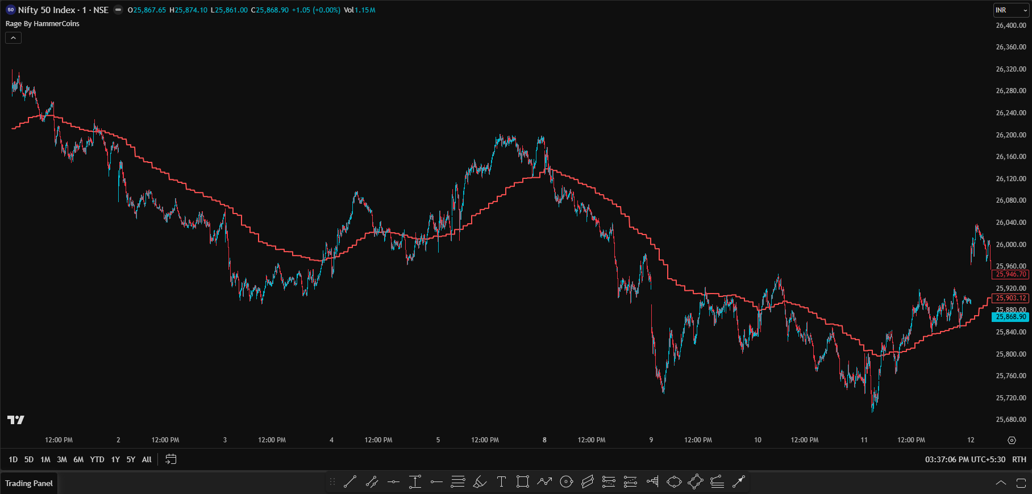Image resolution: width=1032 pixels, height=494 pixels.
Task: Select the Rectangle shape tool
Action: (522, 482)
